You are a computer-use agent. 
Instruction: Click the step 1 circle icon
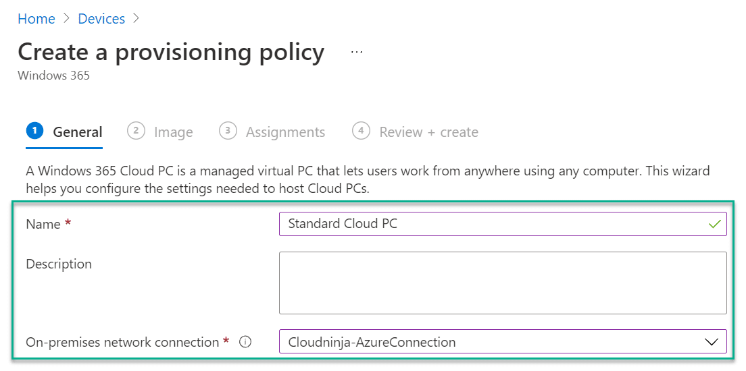tap(34, 131)
